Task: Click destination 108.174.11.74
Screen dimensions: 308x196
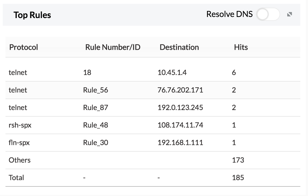Action: (180, 125)
